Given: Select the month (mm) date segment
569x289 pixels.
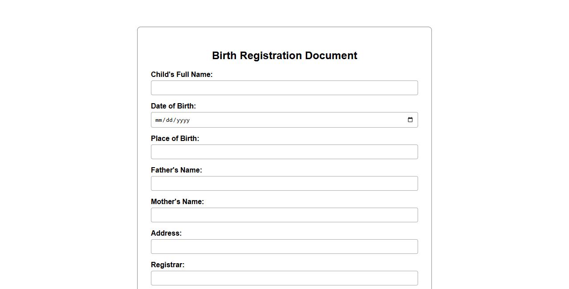Looking at the screenshot, I should pyautogui.click(x=159, y=120).
